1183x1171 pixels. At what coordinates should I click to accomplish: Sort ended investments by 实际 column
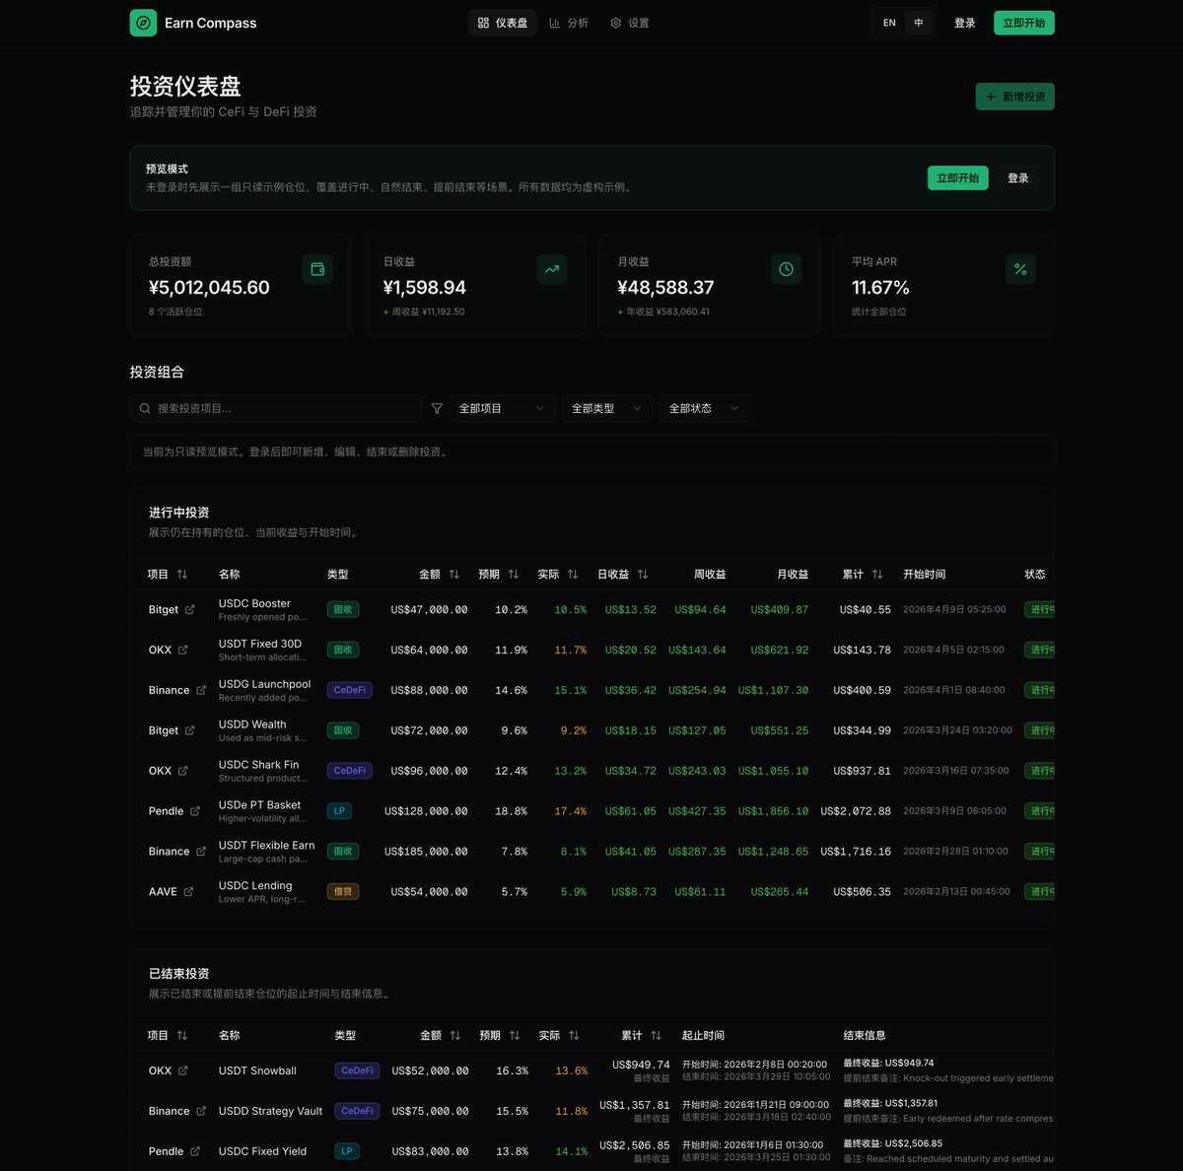pos(559,1035)
